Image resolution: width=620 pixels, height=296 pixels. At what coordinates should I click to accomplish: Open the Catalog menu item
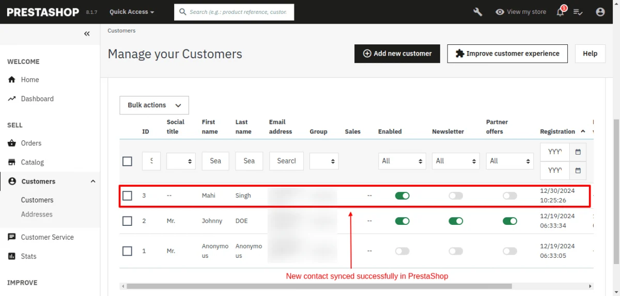click(33, 162)
